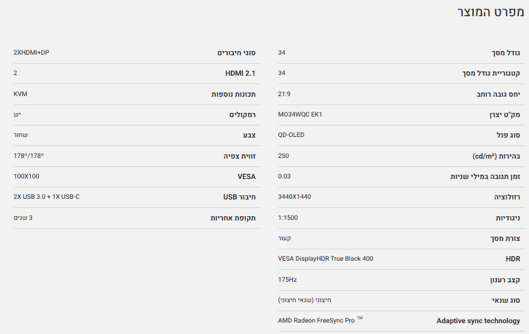Click the 'HDMI 2.1' spec label
Image resolution: width=529 pixels, height=334 pixels.
coord(240,73)
